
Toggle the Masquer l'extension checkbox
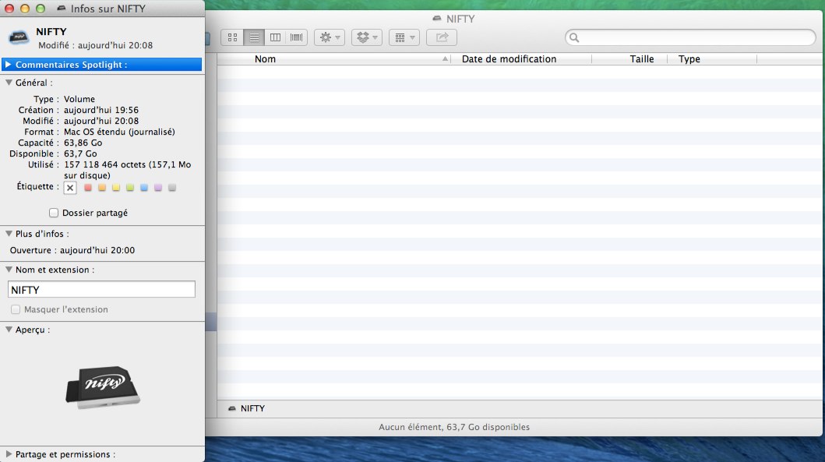[x=16, y=309]
